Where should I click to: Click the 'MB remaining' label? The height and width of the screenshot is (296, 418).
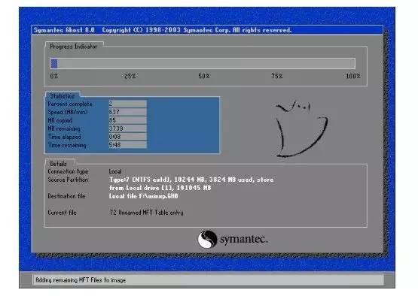pyautogui.click(x=64, y=128)
